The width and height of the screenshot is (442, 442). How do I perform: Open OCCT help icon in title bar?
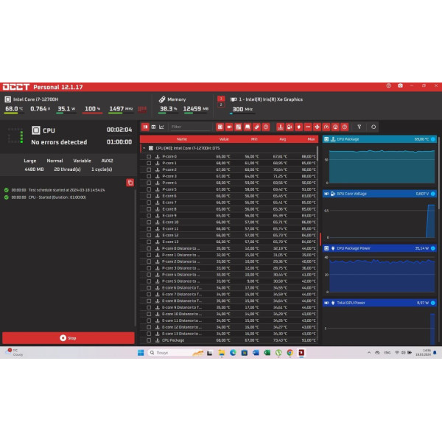pos(389,85)
